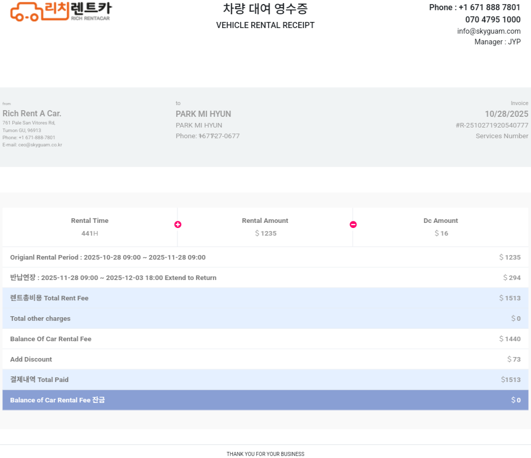Click the Total Rent Fee row

coord(265,298)
